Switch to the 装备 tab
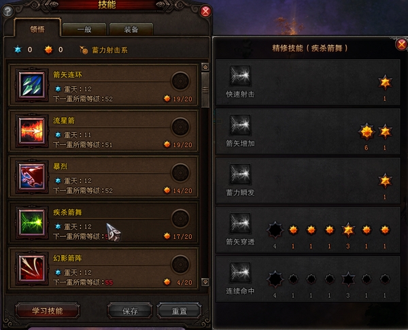The height and width of the screenshot is (330, 408). pos(131,29)
